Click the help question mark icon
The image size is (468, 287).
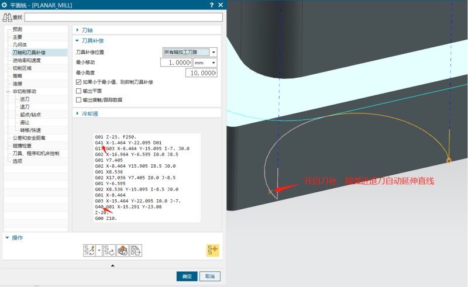211,5
